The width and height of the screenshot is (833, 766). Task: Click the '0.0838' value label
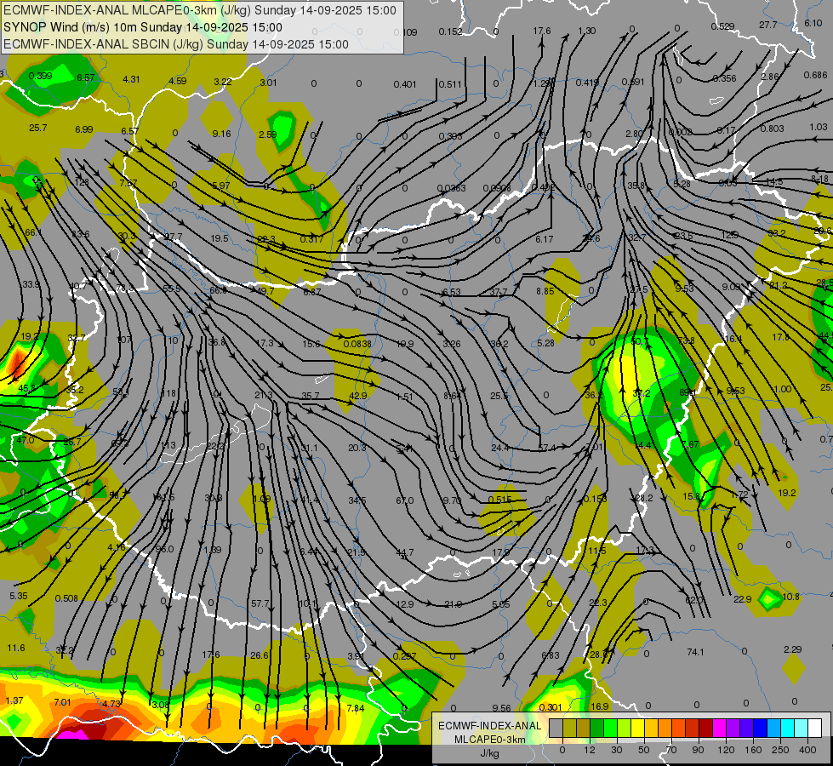pos(357,343)
